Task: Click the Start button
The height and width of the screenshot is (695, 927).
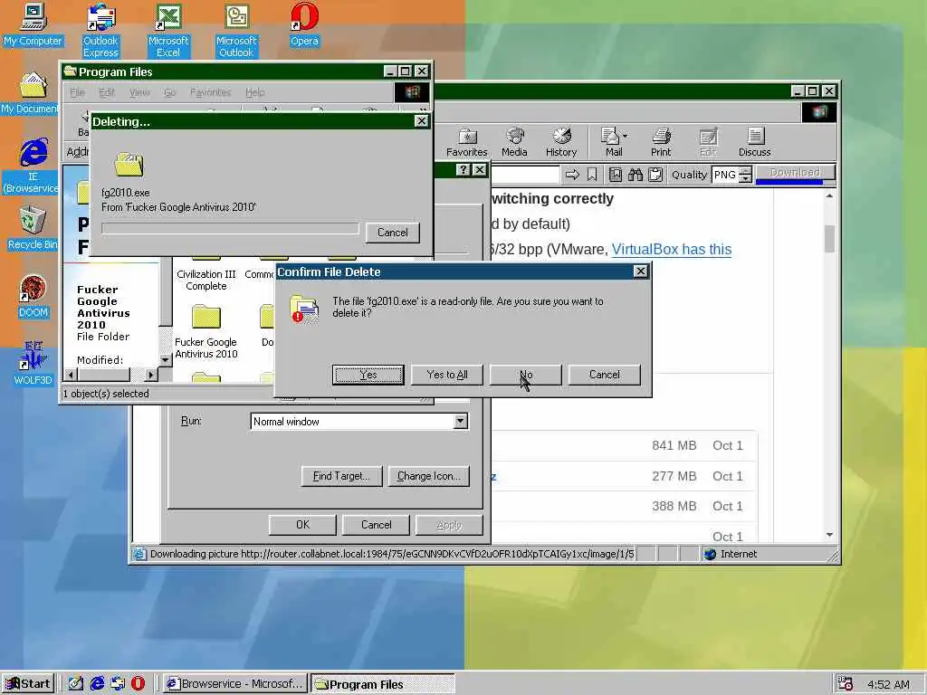Action: pos(28,684)
